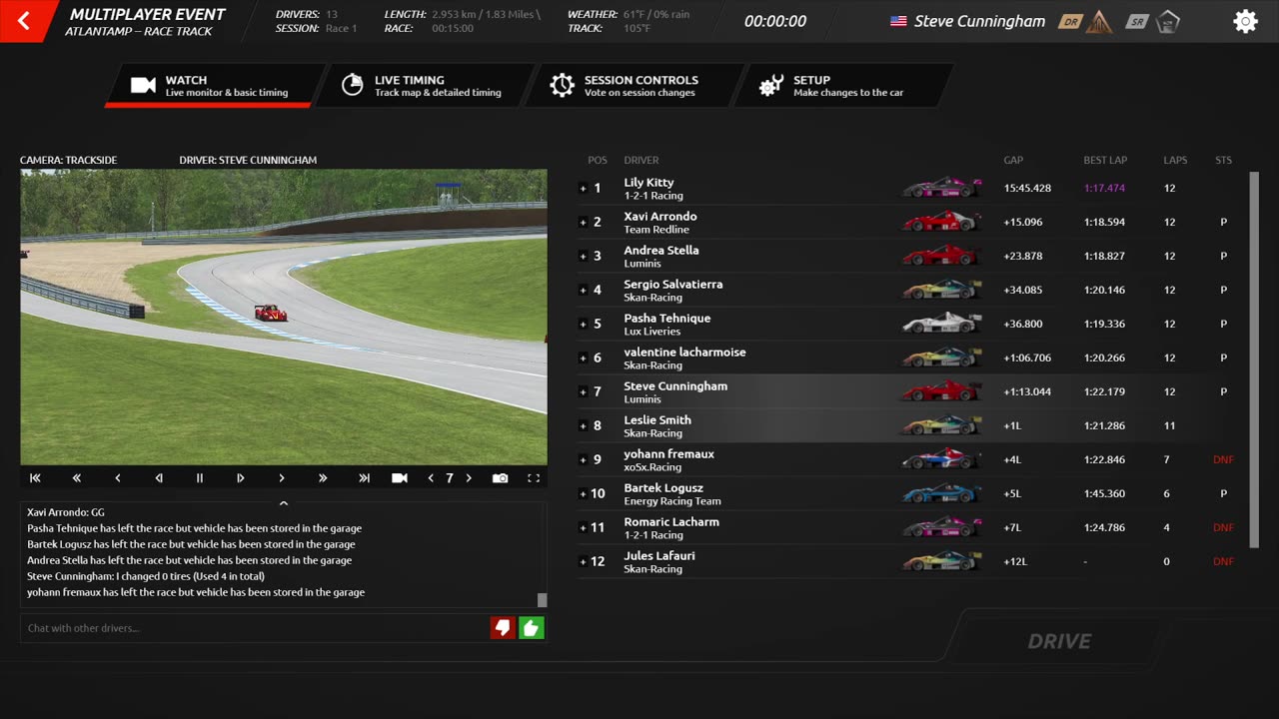Select driver name Andrea Stella

point(661,251)
